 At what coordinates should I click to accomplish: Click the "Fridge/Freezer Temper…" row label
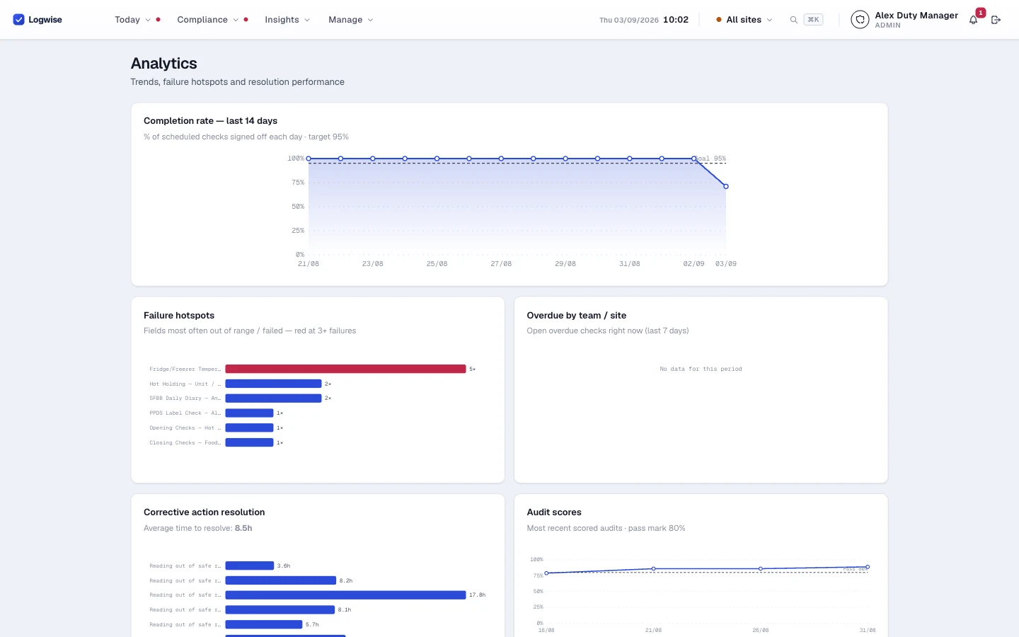tap(185, 369)
